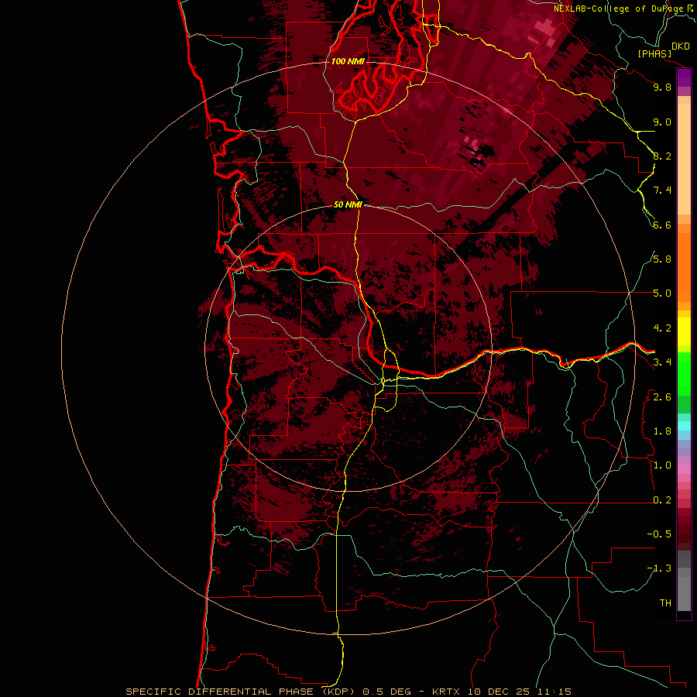Click the 7.4 value on color scale

(x=662, y=191)
